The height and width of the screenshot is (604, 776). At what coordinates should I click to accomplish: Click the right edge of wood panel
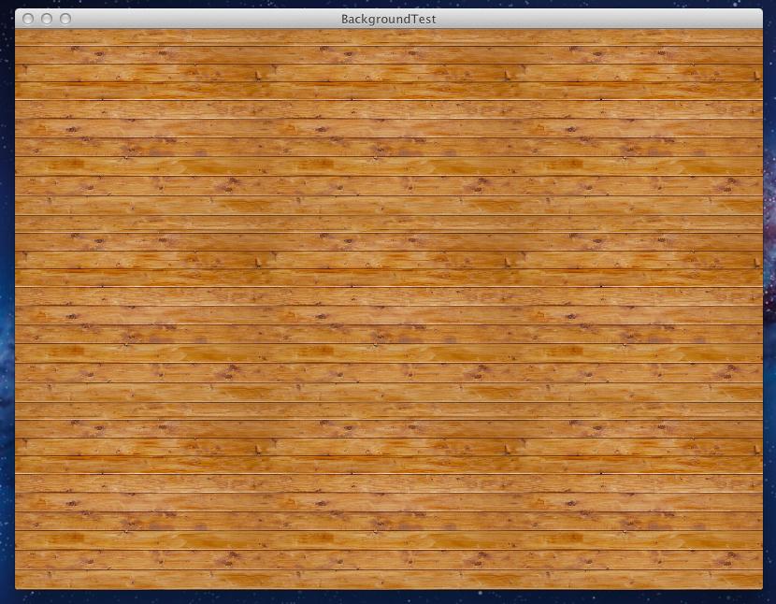pyautogui.click(x=760, y=309)
